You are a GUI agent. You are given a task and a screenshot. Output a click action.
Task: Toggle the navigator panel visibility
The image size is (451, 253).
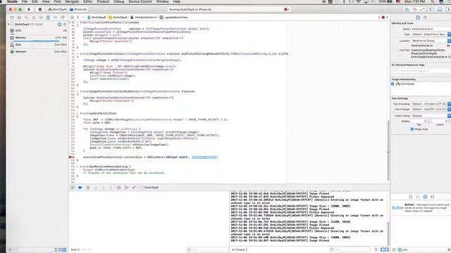point(432,9)
